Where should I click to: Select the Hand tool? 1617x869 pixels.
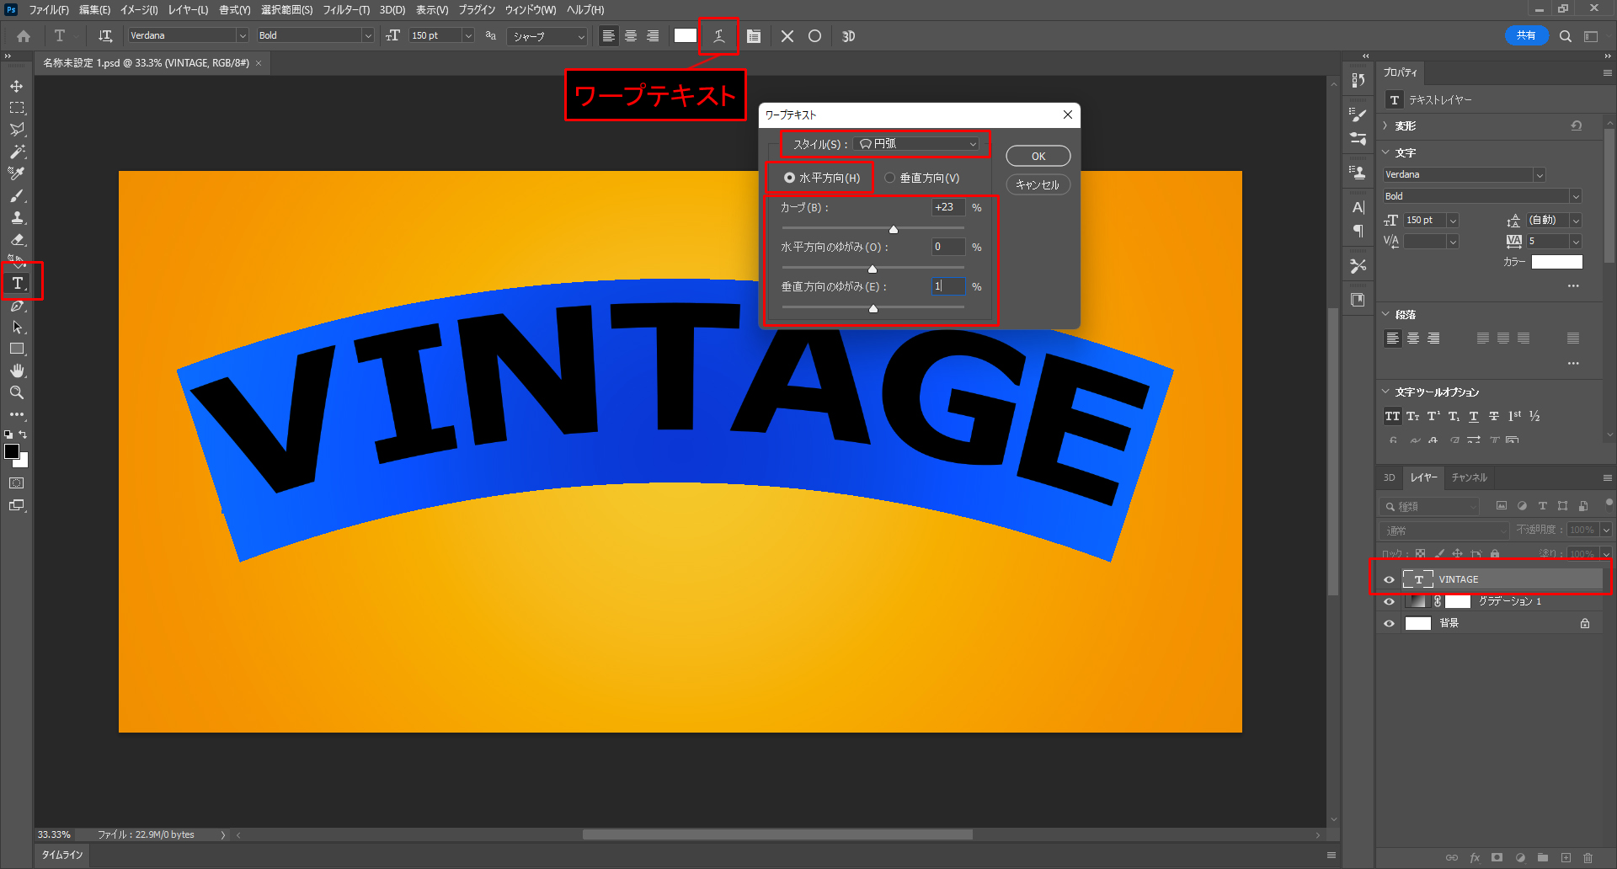17,371
